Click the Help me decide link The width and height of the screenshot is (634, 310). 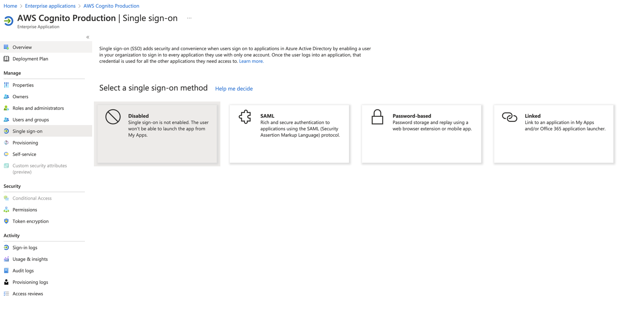click(x=234, y=89)
